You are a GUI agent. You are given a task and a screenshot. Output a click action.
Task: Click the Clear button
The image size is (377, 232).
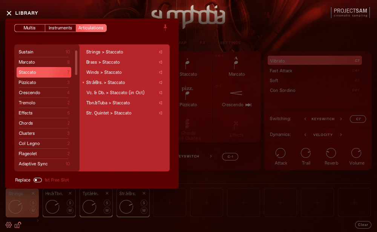click(363, 225)
